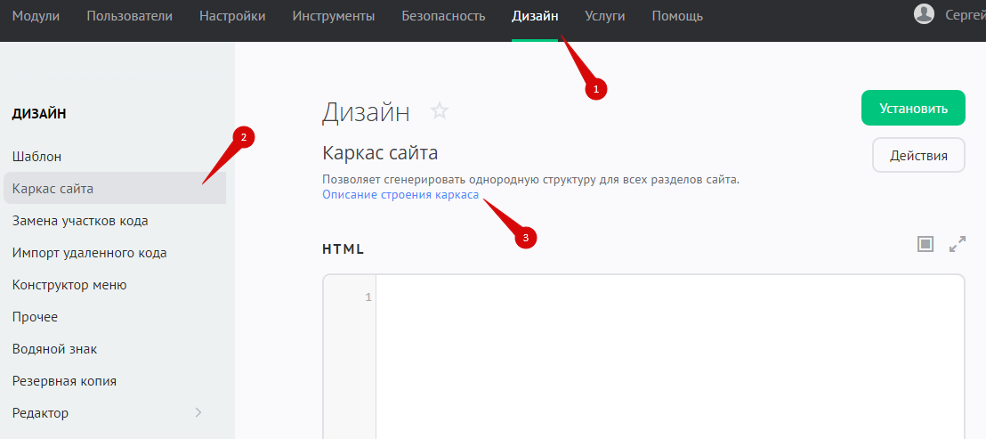Image resolution: width=986 pixels, height=439 pixels.
Task: Expand the Редактор sidebar submenu
Action: point(198,412)
